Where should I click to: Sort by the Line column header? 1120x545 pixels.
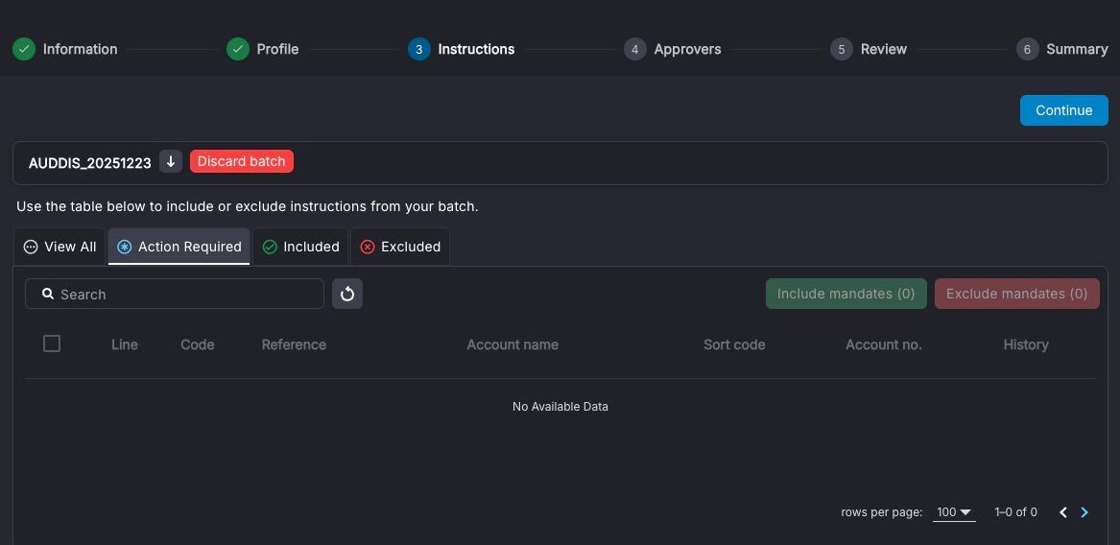tap(125, 344)
